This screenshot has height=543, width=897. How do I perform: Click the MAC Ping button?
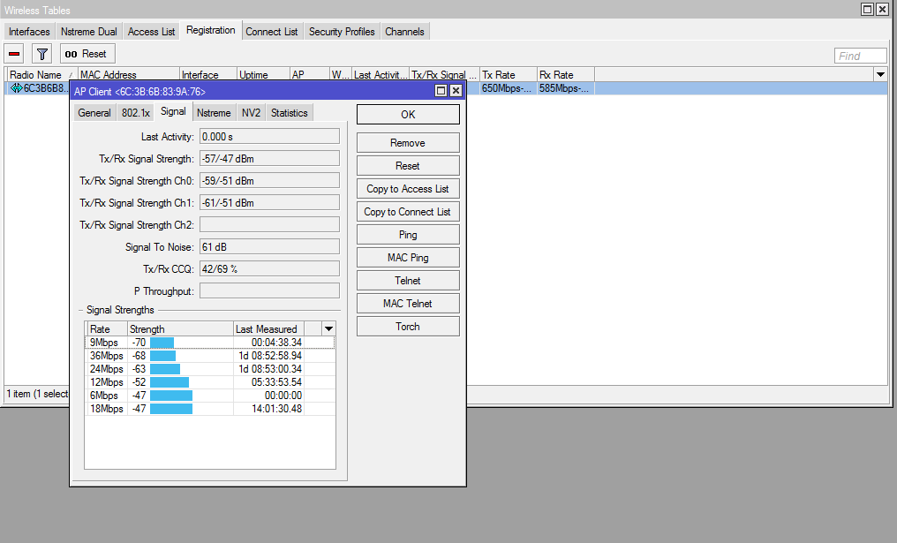[408, 258]
